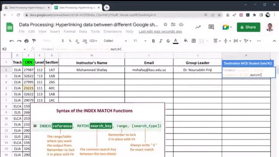Switch to the first browser tab

coord(27,7)
